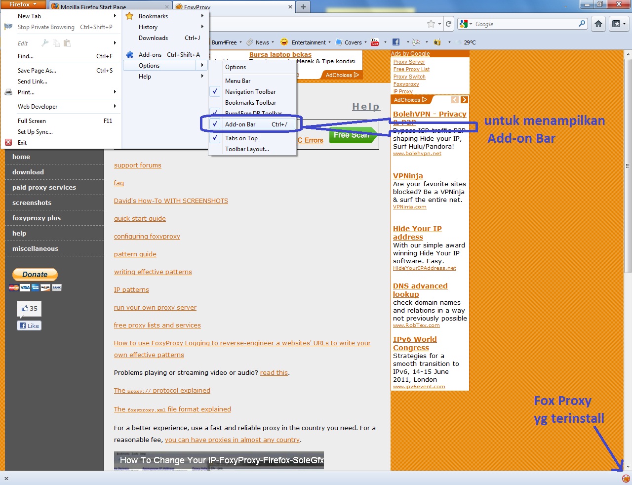Go to the previous ad with the left arrow

[455, 100]
